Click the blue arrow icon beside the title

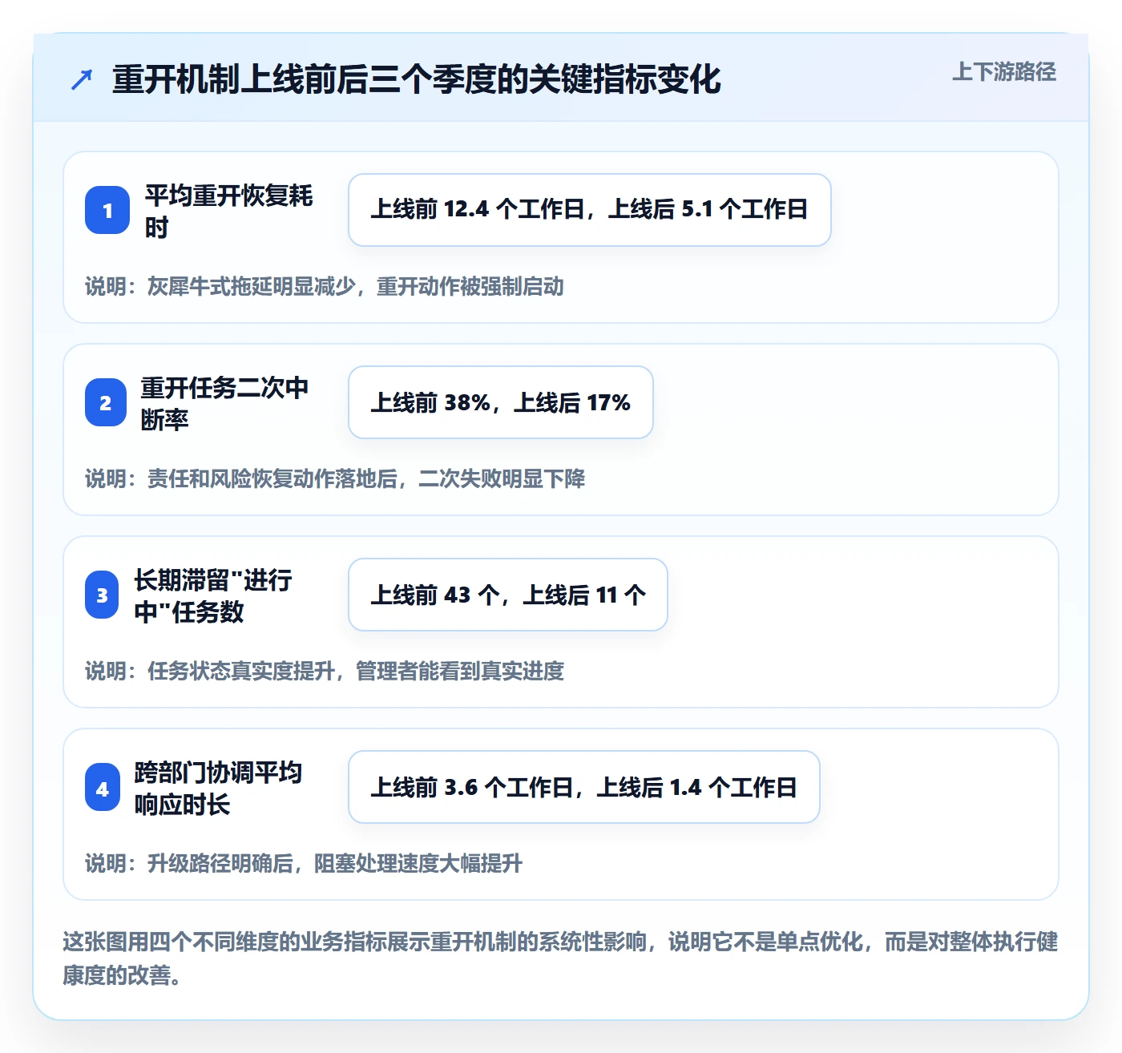coord(82,79)
